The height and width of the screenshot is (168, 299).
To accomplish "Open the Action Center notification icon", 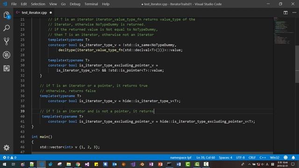I will tap(293, 164).
